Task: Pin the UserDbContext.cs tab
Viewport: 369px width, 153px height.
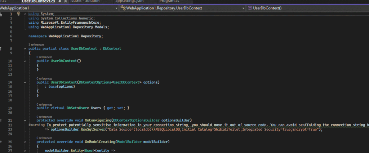Action: tap(59, 1)
